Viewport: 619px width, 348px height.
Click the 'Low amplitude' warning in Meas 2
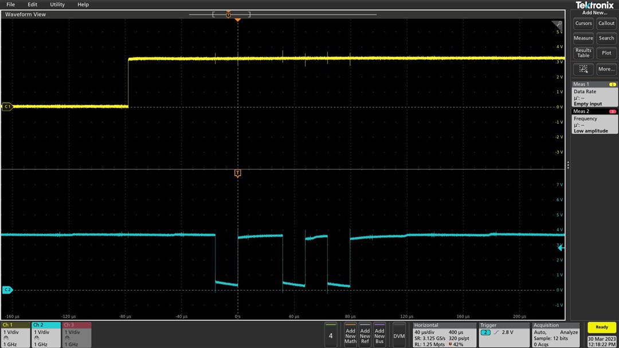click(x=591, y=131)
